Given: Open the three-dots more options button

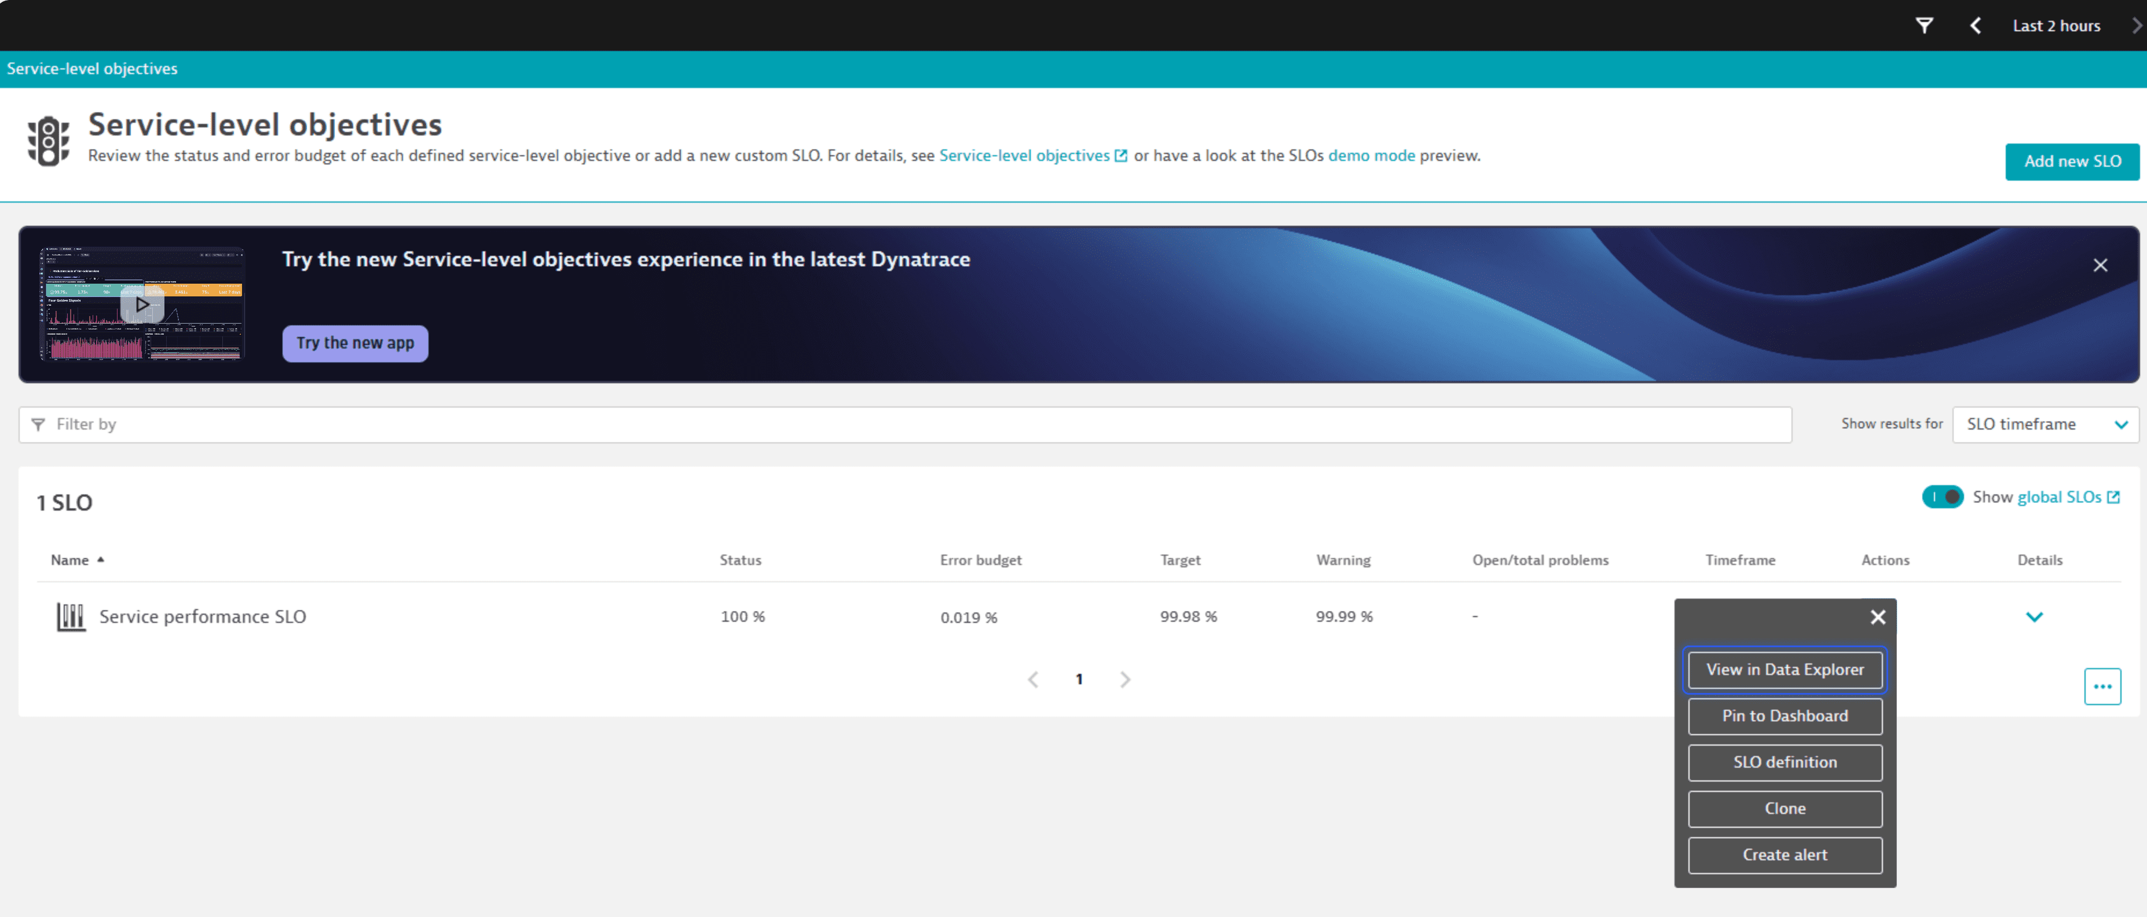Looking at the screenshot, I should click(x=2102, y=687).
